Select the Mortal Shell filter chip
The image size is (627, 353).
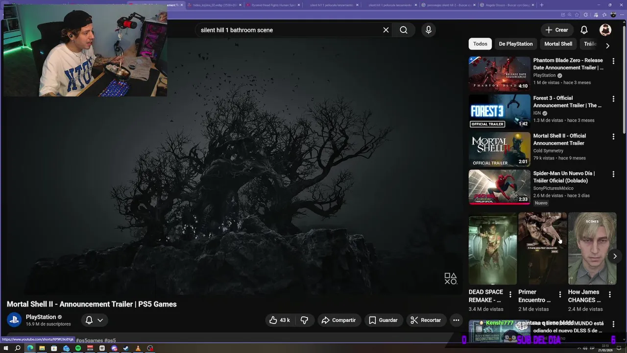click(558, 44)
